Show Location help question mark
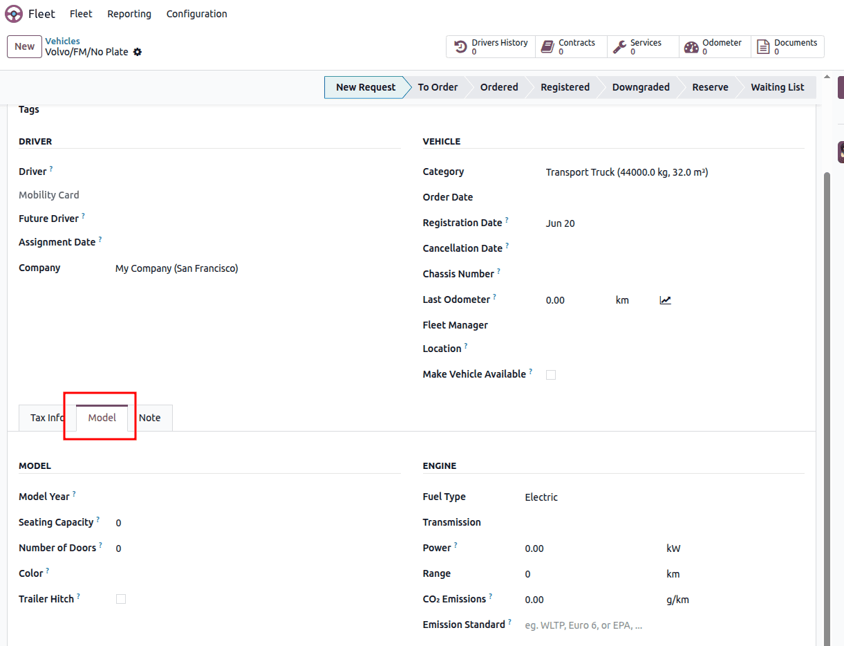 click(466, 346)
